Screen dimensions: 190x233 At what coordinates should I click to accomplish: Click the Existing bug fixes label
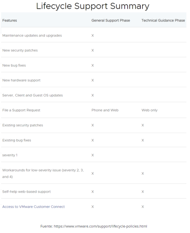(17, 140)
